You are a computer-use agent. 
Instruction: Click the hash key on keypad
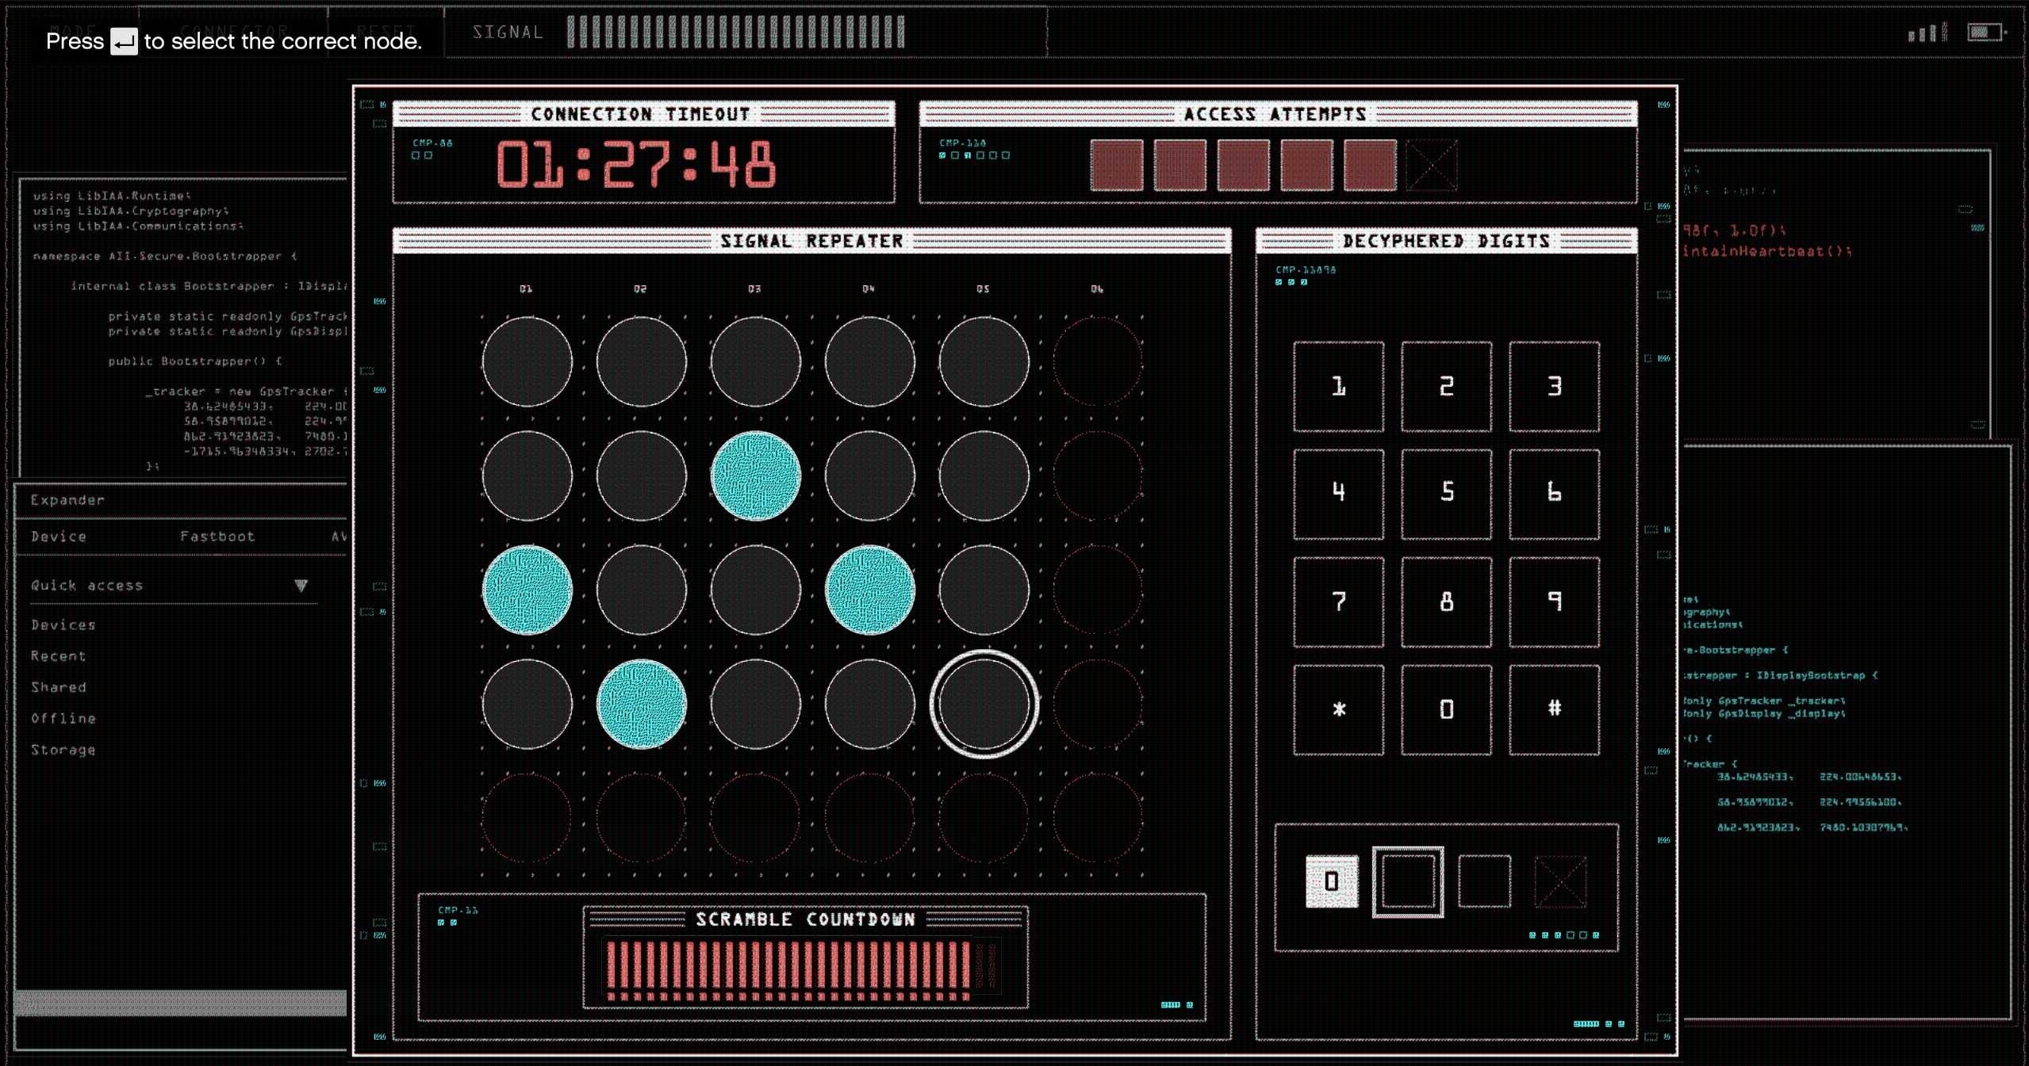click(1554, 709)
